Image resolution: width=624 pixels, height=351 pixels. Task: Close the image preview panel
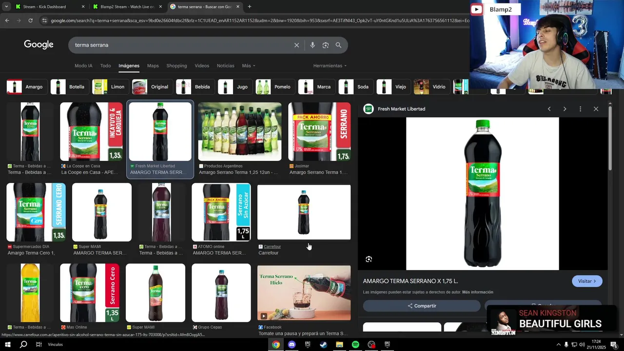tap(596, 109)
